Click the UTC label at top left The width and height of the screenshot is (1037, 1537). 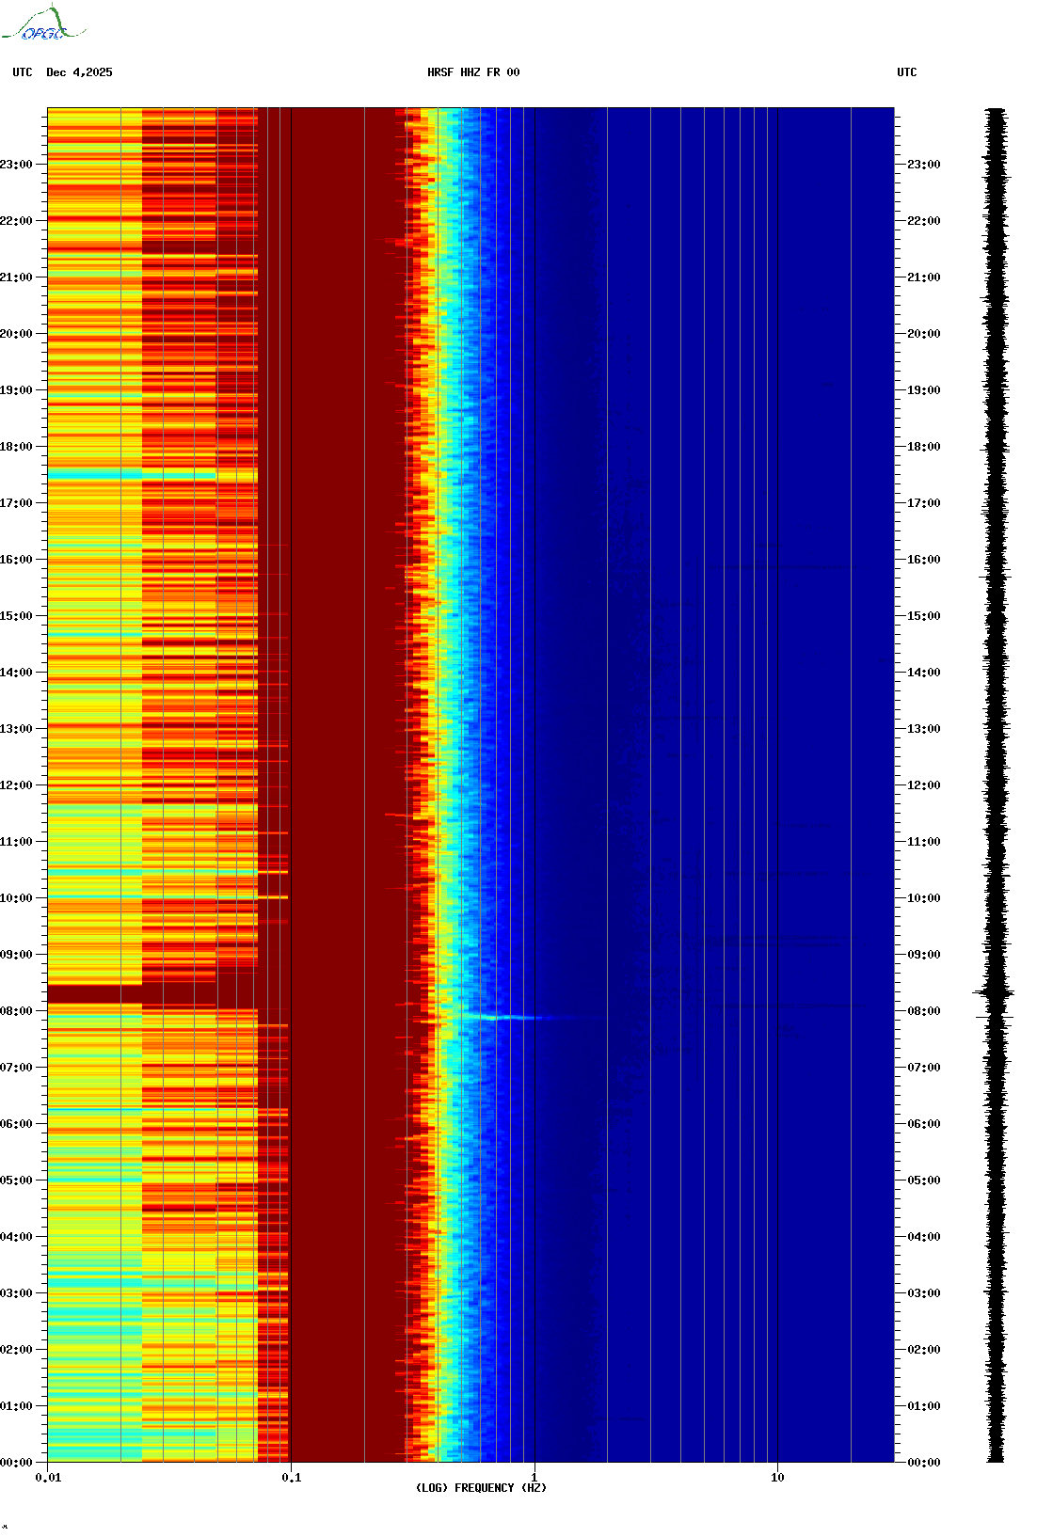pos(23,72)
